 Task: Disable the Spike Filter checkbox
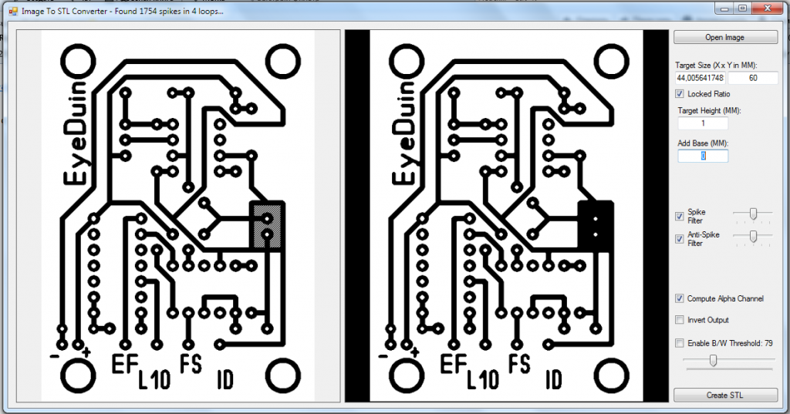click(680, 216)
